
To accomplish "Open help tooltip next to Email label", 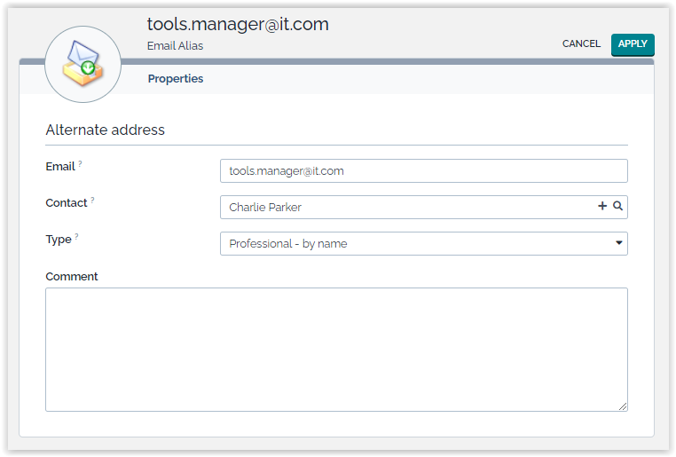I will pyautogui.click(x=80, y=163).
